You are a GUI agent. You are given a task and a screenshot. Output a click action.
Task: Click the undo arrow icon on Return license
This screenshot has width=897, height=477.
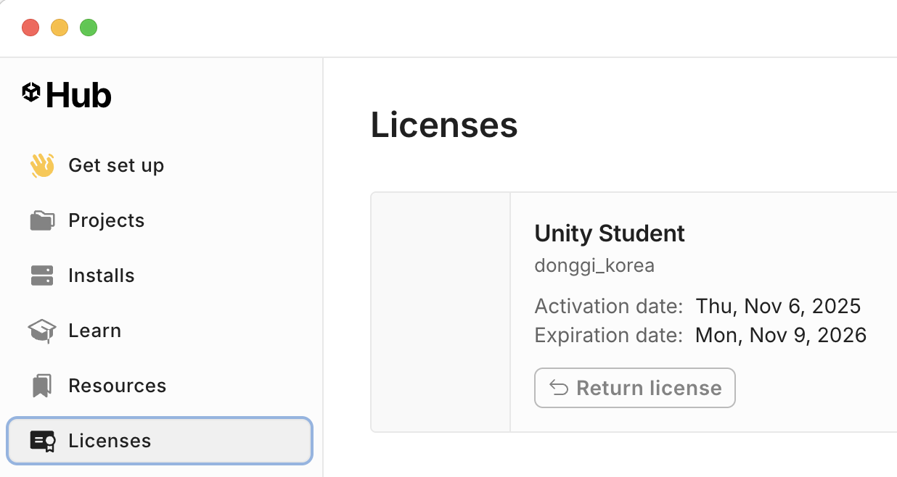(559, 388)
